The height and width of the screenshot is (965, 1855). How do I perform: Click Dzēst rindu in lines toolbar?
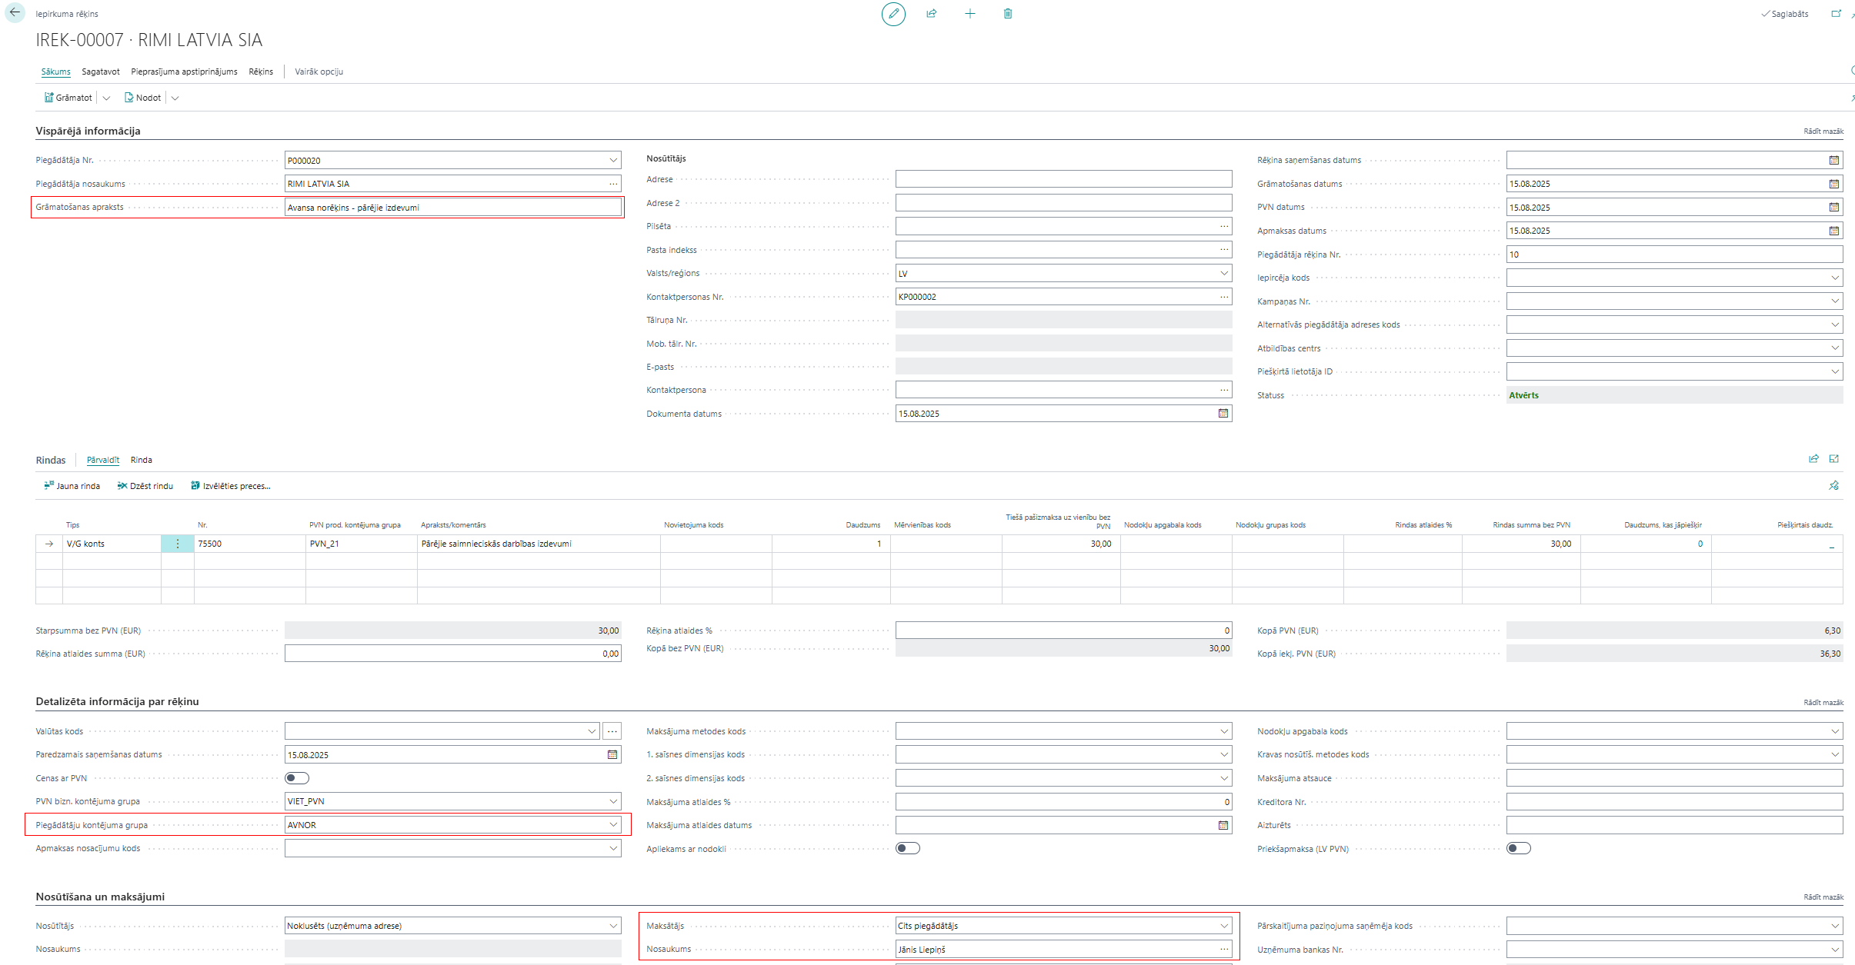click(x=145, y=486)
